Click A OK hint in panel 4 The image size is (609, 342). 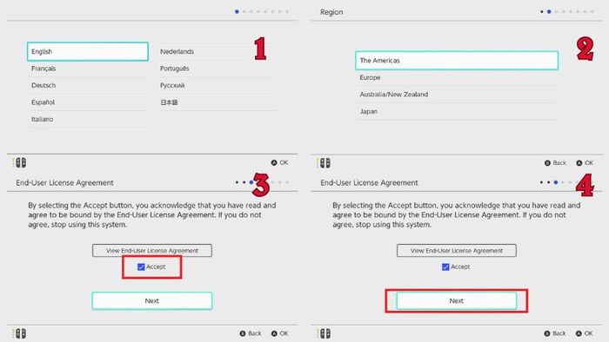click(x=584, y=333)
